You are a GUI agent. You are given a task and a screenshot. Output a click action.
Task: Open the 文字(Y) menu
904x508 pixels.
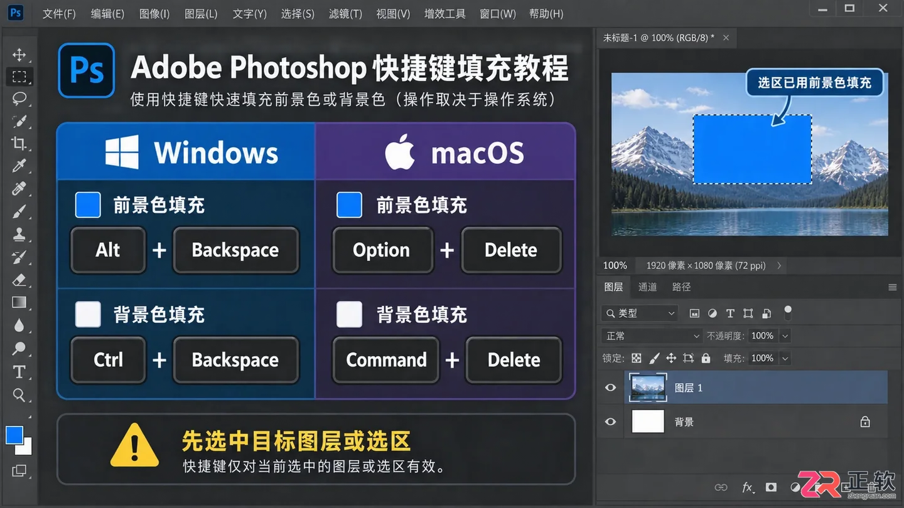click(249, 13)
